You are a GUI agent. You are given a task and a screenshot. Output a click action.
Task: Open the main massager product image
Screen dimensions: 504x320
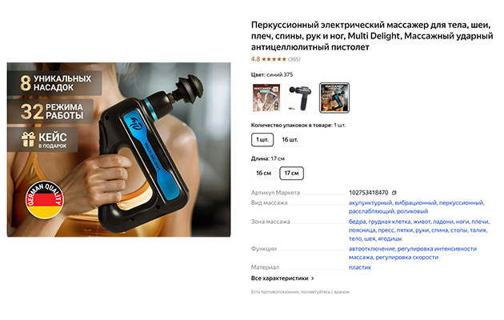[x=118, y=150]
